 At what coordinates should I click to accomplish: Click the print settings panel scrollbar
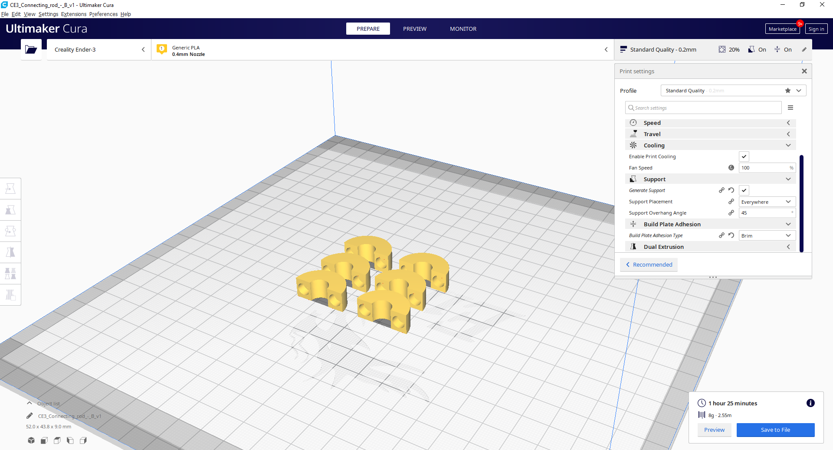[x=801, y=203]
